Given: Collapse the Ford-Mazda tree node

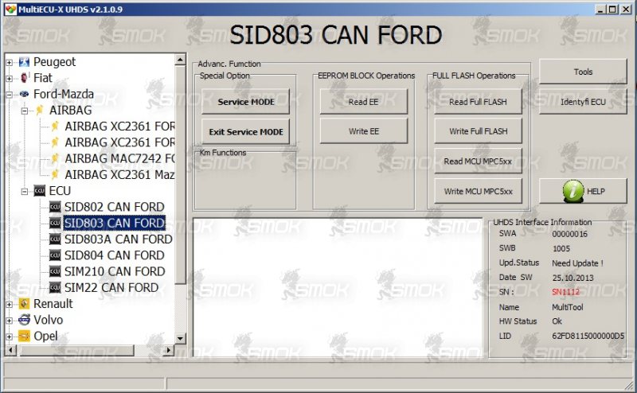Looking at the screenshot, I should pyautogui.click(x=9, y=95).
